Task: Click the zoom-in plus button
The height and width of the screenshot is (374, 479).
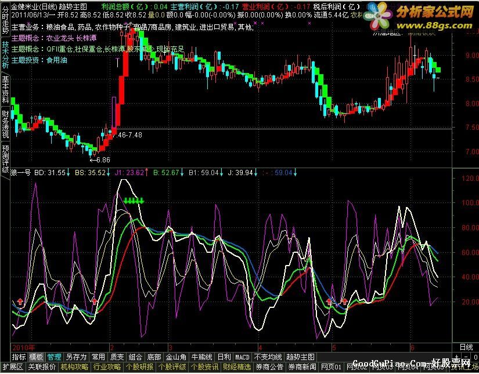Action: 456,357
